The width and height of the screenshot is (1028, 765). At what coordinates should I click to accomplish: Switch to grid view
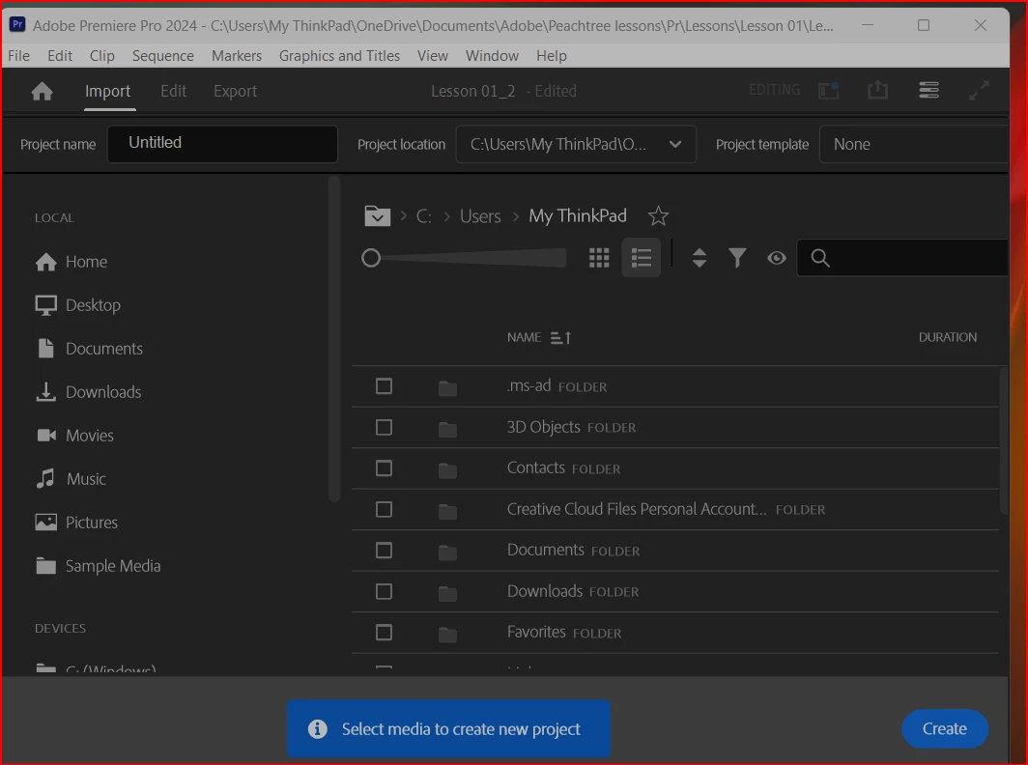click(599, 258)
